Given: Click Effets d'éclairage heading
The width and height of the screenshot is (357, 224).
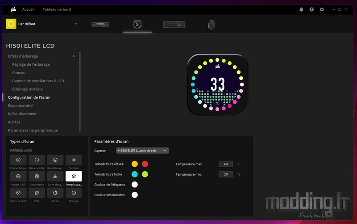Looking at the screenshot, I should click(x=23, y=56).
